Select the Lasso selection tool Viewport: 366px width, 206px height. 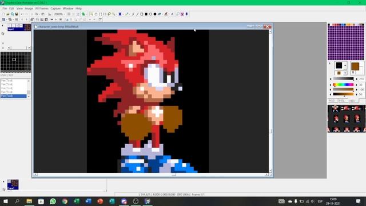click(109, 14)
